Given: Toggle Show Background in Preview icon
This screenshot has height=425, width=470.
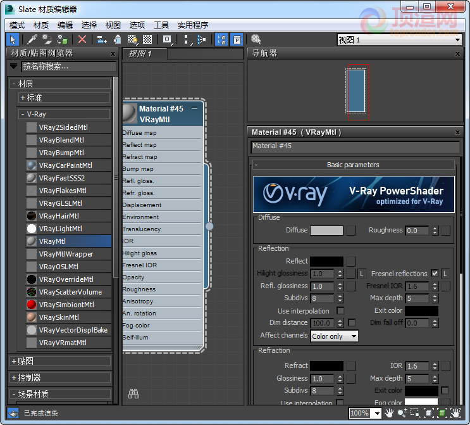Looking at the screenshot, I should coord(147,40).
